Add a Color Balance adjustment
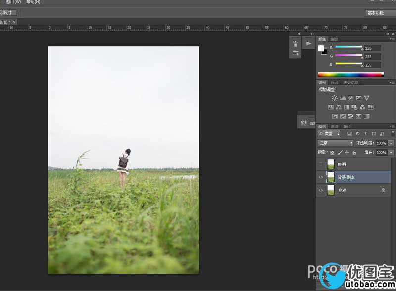The width and height of the screenshot is (396, 291). pos(338,107)
